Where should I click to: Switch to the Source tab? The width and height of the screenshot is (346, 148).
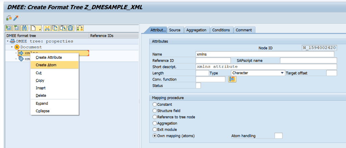(175, 30)
